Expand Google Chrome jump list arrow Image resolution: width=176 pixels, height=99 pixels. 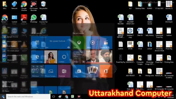pyautogui.click(x=27, y=37)
